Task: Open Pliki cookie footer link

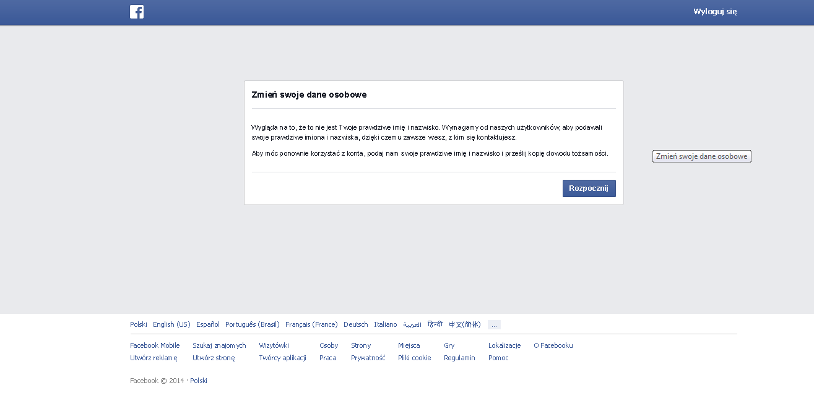Action: click(x=415, y=358)
